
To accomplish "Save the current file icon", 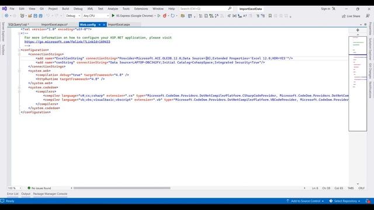I will (35, 16).
